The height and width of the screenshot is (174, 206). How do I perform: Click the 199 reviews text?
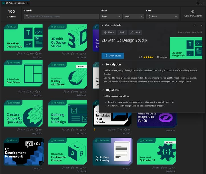161,57
